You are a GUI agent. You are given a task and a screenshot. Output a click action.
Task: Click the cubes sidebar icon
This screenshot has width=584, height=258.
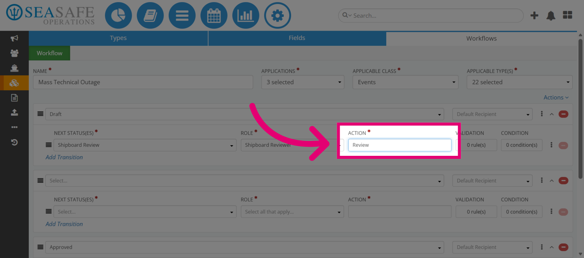(14, 83)
